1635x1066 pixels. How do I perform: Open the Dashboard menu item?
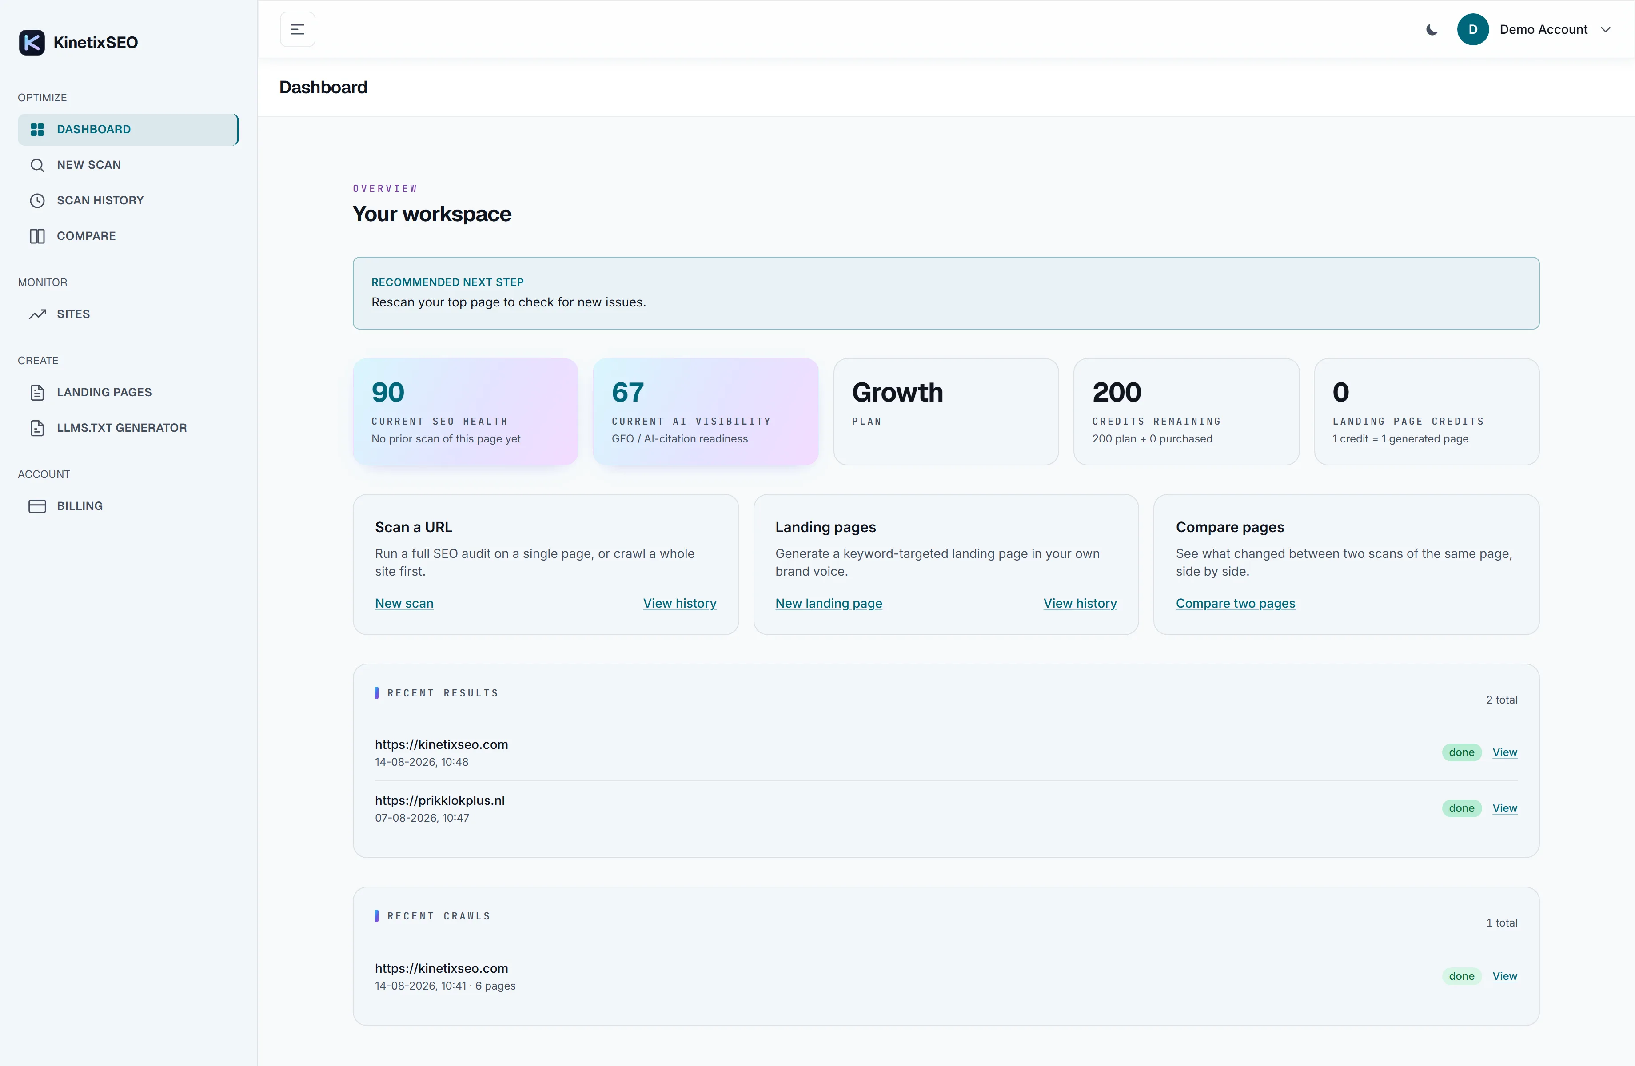[x=128, y=129]
